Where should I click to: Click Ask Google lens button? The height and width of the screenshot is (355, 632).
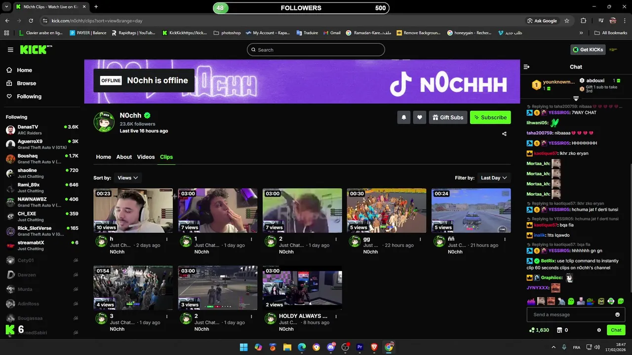(542, 21)
